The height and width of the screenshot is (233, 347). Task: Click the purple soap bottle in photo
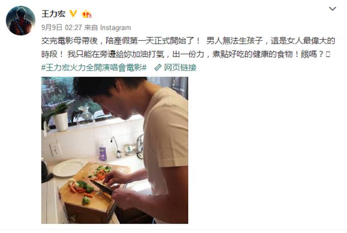tap(103, 153)
